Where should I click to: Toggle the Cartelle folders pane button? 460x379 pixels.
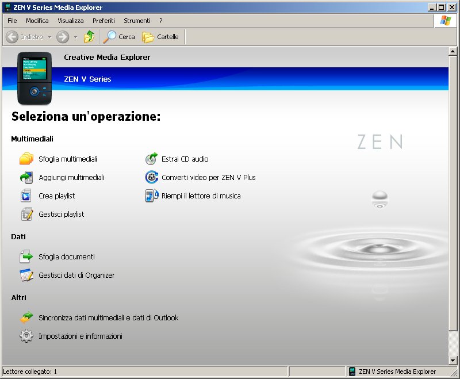(x=160, y=37)
